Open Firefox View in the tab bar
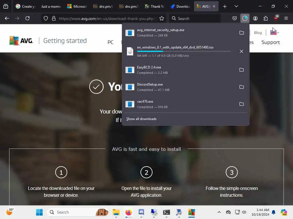This screenshot has width=293, height=219. click(6, 6)
